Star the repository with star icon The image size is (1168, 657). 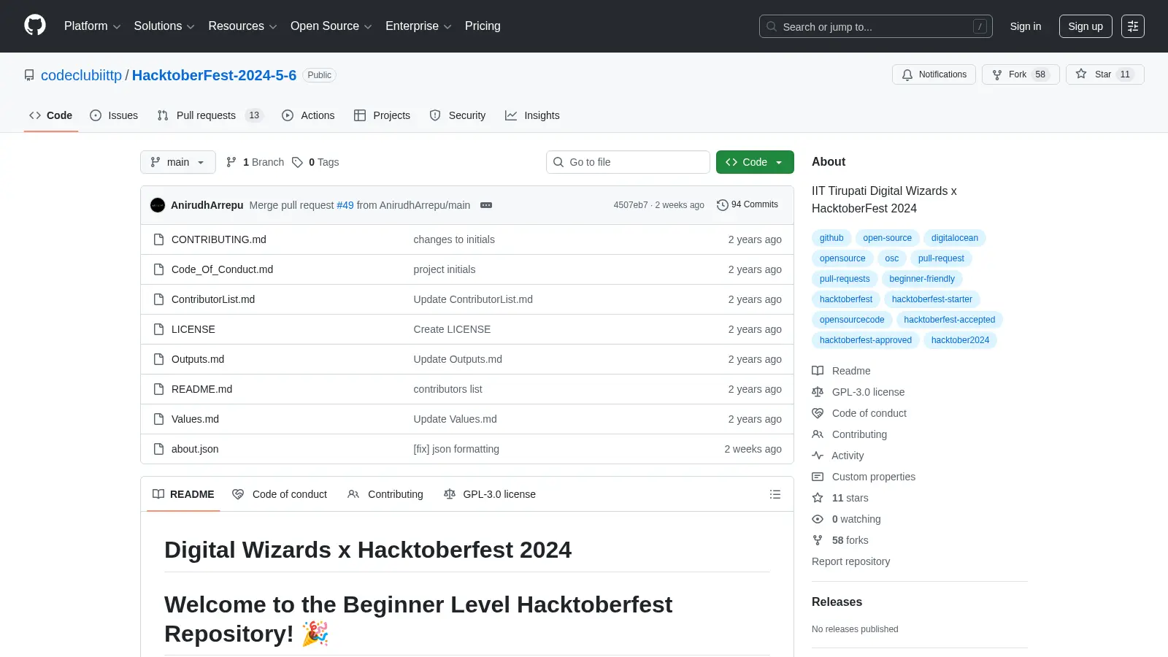pyautogui.click(x=1081, y=74)
